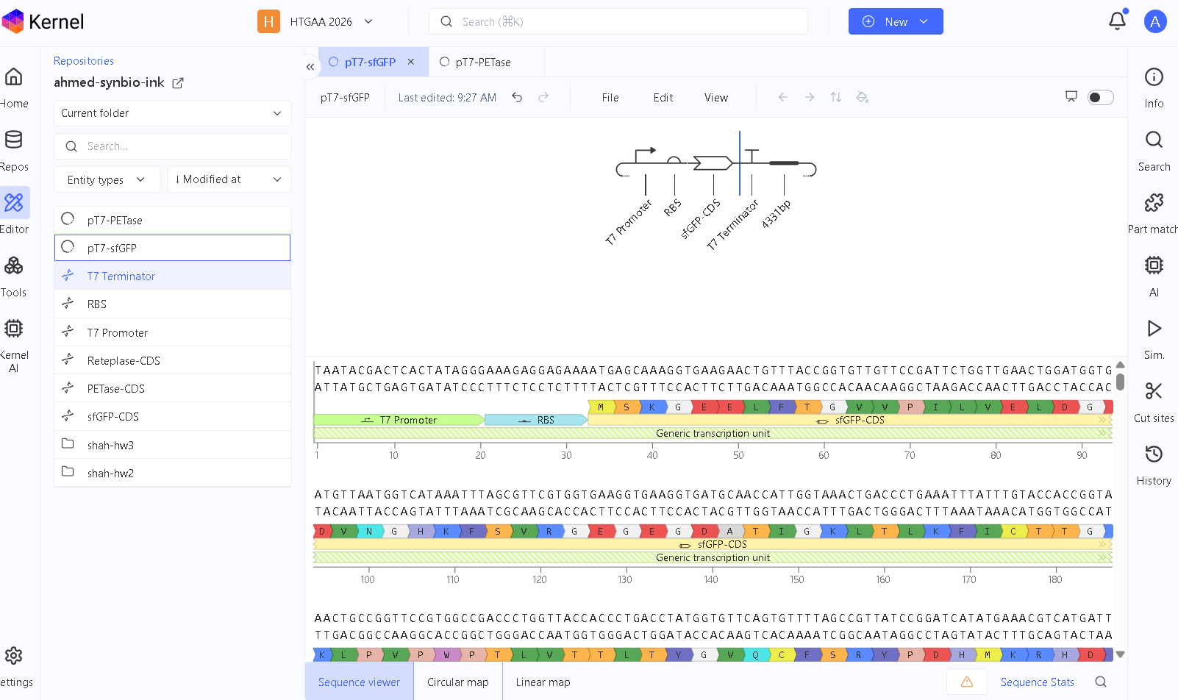
Task: Expand the New button dropdown
Action: (924, 21)
